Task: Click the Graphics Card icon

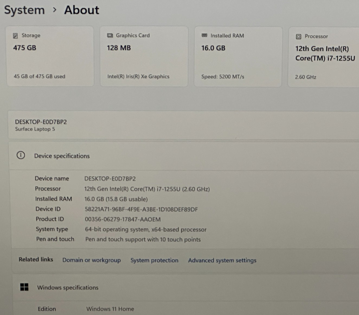Action: [x=110, y=36]
